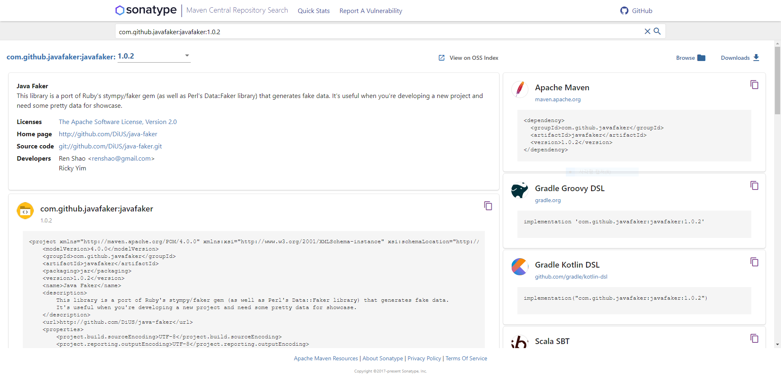Open Maven Central Repository Search home

(237, 10)
